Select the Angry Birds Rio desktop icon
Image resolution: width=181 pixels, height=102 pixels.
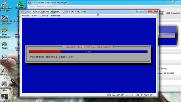(5, 86)
